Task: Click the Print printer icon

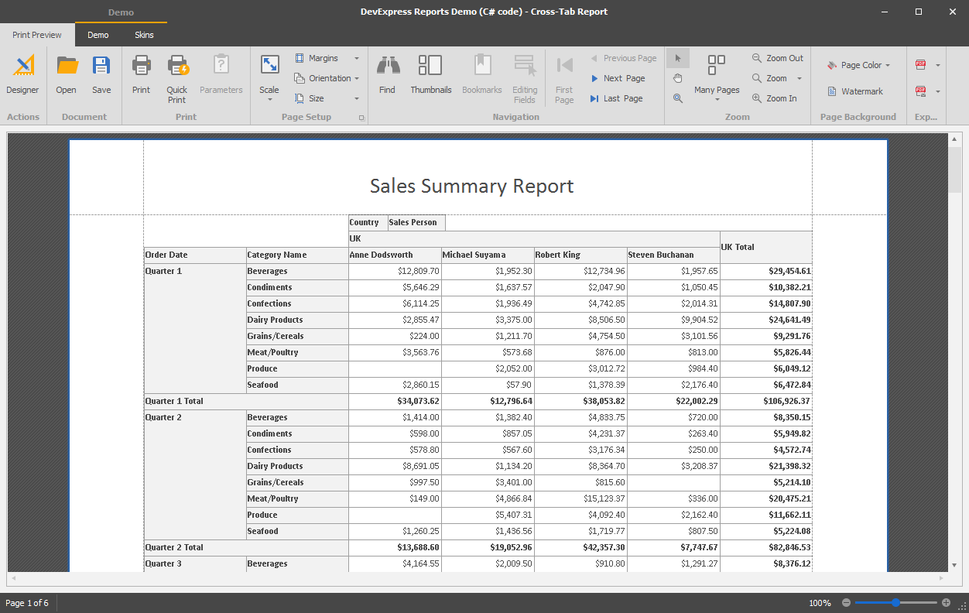Action: [x=141, y=67]
